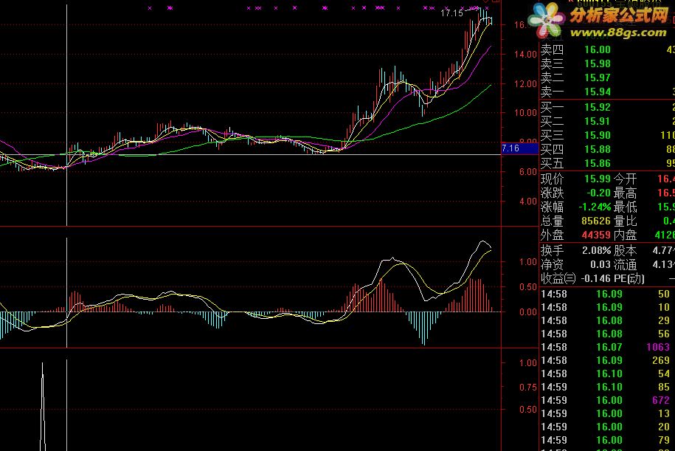The height and width of the screenshot is (451, 675).
Task: Select the 14:58 trade at 16.08 volume 29
Action: coord(605,320)
